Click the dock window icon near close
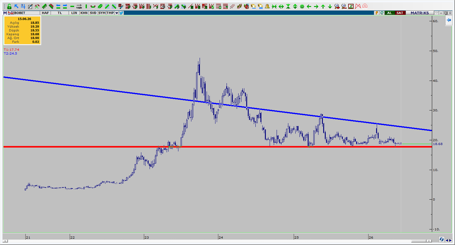 click(x=446, y=13)
